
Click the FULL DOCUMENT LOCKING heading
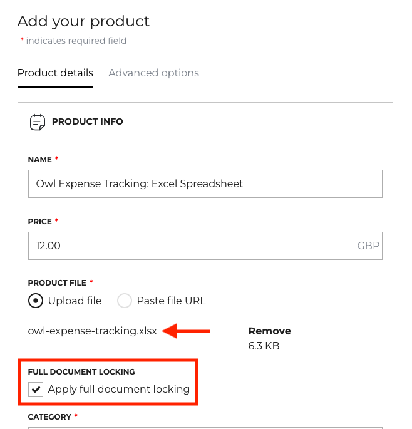[x=81, y=371]
